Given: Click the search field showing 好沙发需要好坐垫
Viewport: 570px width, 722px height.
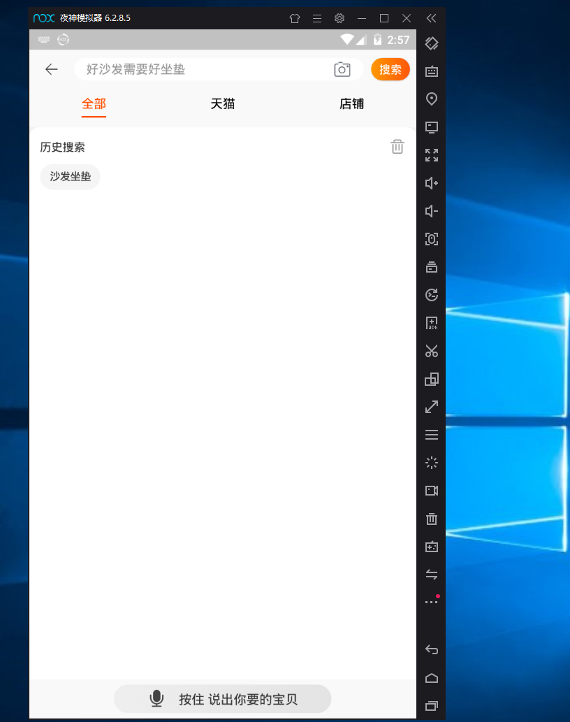Looking at the screenshot, I should 219,69.
